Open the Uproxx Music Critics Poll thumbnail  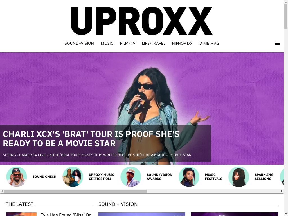pos(73,177)
